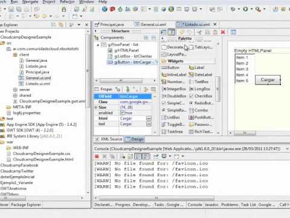The height and width of the screenshot is (218, 290).
Task: Pick the LayoutPanel item in the Palette
Action: [174, 54]
